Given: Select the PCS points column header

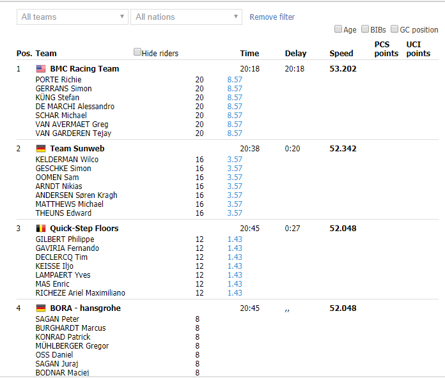Looking at the screenshot, I should click(x=386, y=49).
